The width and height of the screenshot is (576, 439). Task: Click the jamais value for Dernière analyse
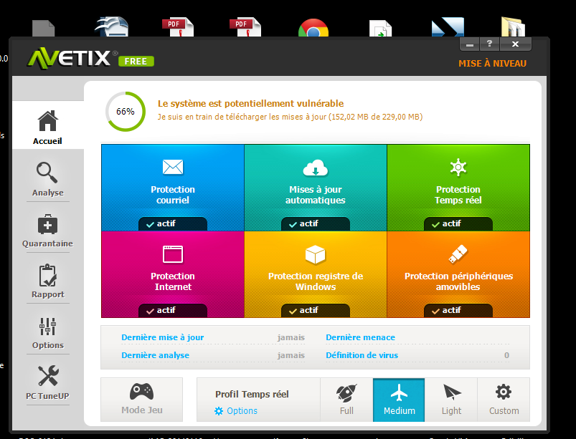pyautogui.click(x=291, y=355)
